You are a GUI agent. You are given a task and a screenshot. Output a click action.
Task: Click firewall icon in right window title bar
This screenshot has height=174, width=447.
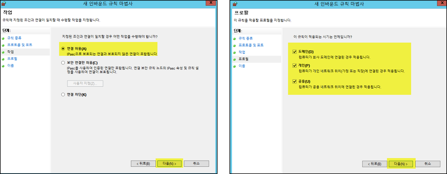click(235, 4)
